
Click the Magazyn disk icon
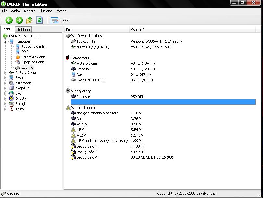(x=11, y=88)
